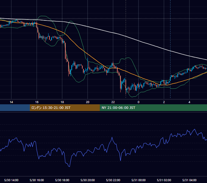The height and width of the screenshot is (183, 207).
Task: Click the 5/30 16:00 oscillator time label
Action: (x=37, y=180)
